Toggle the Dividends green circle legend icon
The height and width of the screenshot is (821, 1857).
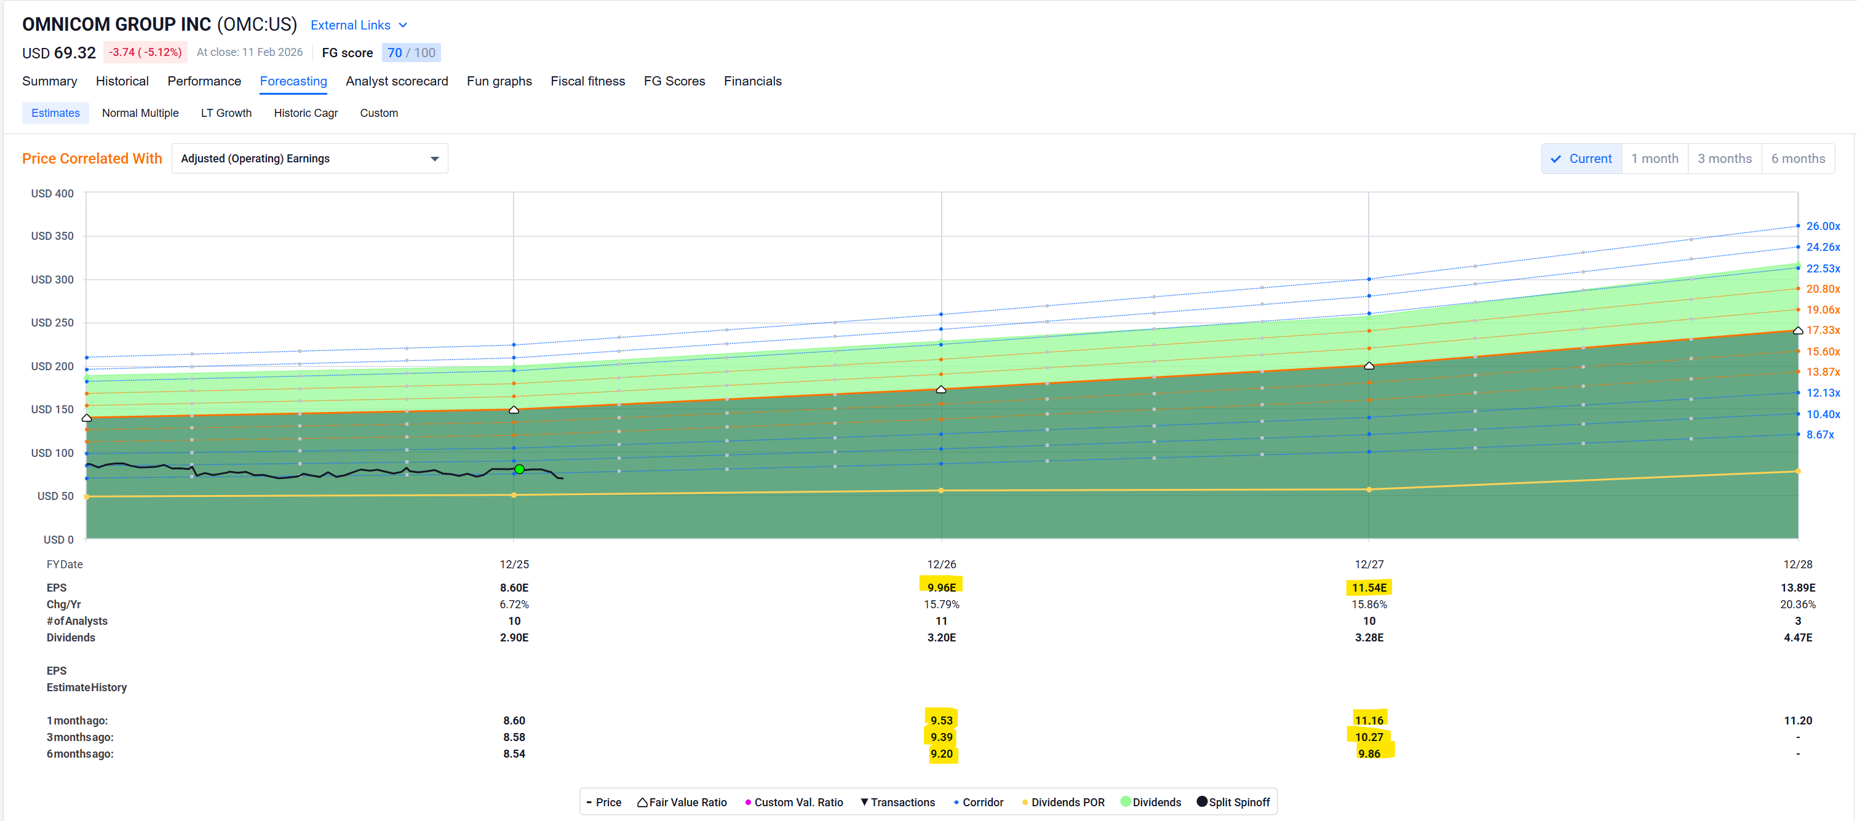(1125, 801)
